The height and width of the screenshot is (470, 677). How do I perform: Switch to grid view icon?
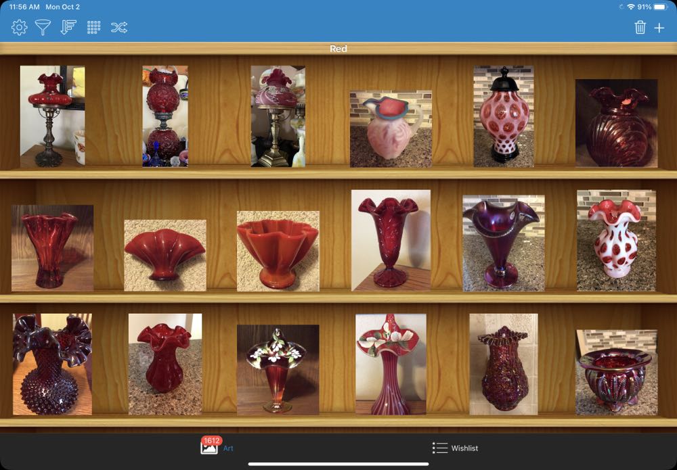pyautogui.click(x=93, y=28)
